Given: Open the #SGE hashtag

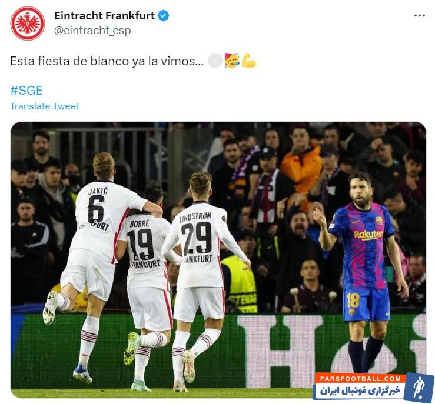Looking at the screenshot, I should point(26,91).
